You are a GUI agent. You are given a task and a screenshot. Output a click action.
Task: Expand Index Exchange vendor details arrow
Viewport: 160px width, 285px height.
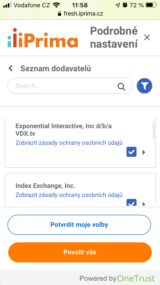coord(144,204)
